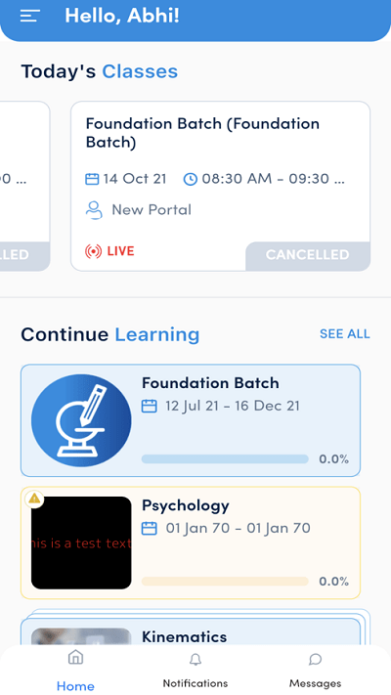Tap the calendar icon on Foundation Batch course
The image size is (391, 695).
click(149, 406)
